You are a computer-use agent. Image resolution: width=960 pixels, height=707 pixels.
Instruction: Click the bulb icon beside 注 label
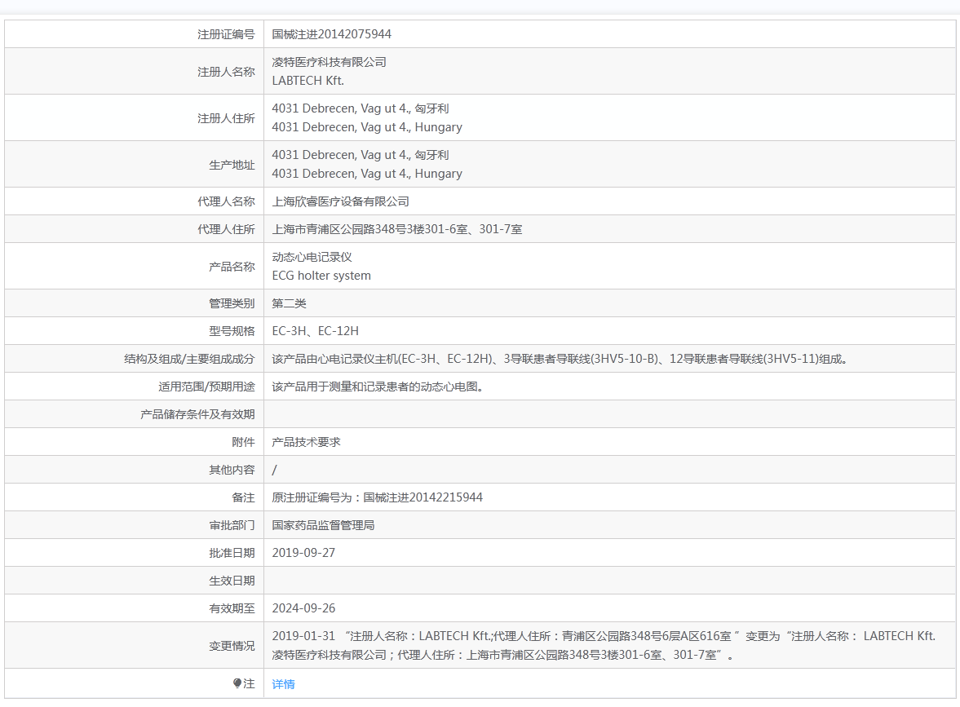coord(237,683)
